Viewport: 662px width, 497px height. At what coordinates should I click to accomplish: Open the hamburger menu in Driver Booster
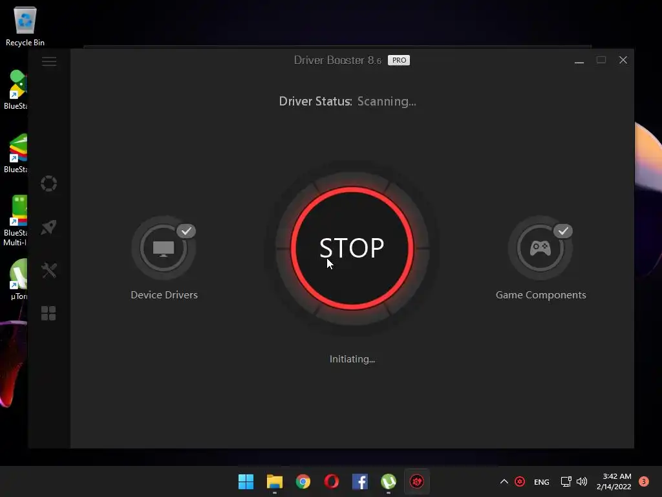click(x=49, y=61)
